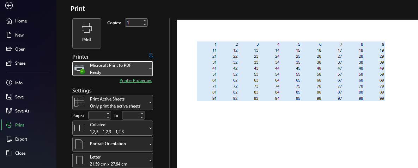
Task: Click the Pages 'to' input field
Action: (131, 115)
